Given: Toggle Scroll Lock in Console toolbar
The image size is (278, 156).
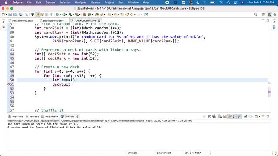Looking at the screenshot, I should 225,117.
